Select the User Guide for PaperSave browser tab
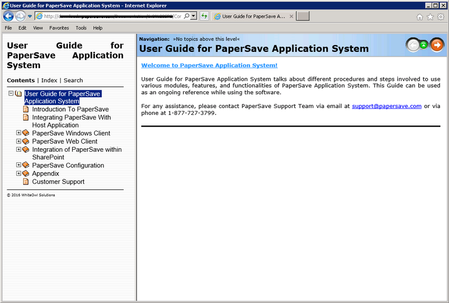This screenshot has height=303, width=449. (253, 16)
